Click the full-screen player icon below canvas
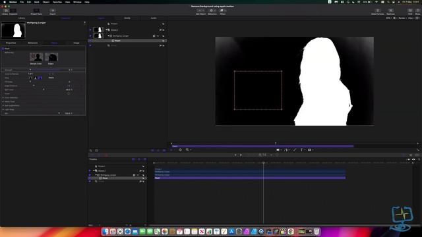 pos(417,150)
